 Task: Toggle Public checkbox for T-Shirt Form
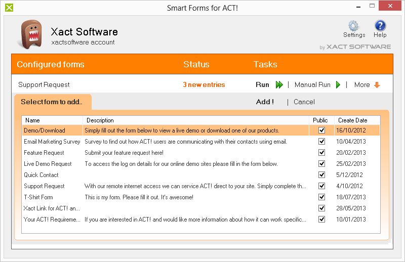321,197
